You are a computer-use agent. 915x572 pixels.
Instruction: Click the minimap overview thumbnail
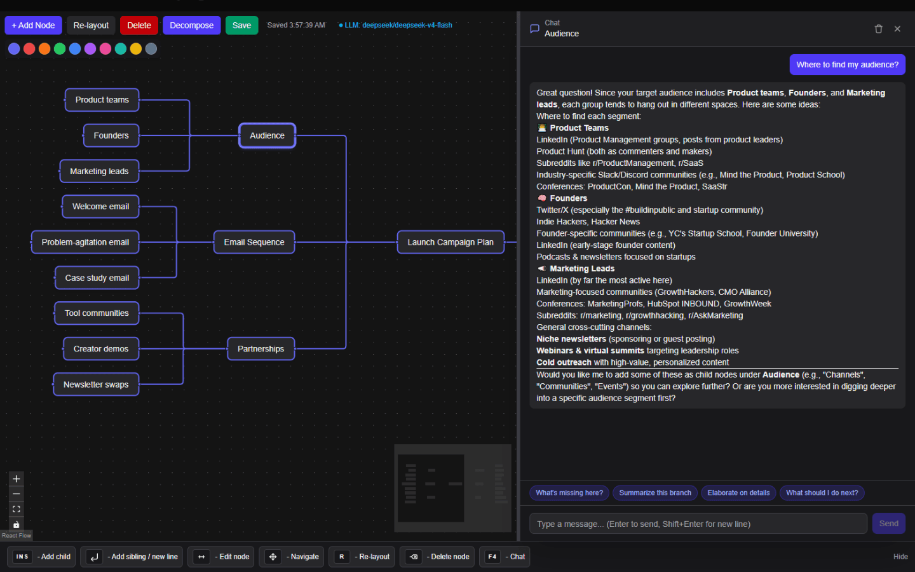coord(453,488)
